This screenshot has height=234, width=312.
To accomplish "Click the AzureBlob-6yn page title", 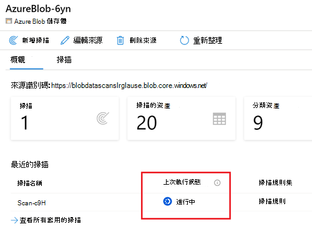I will (38, 9).
